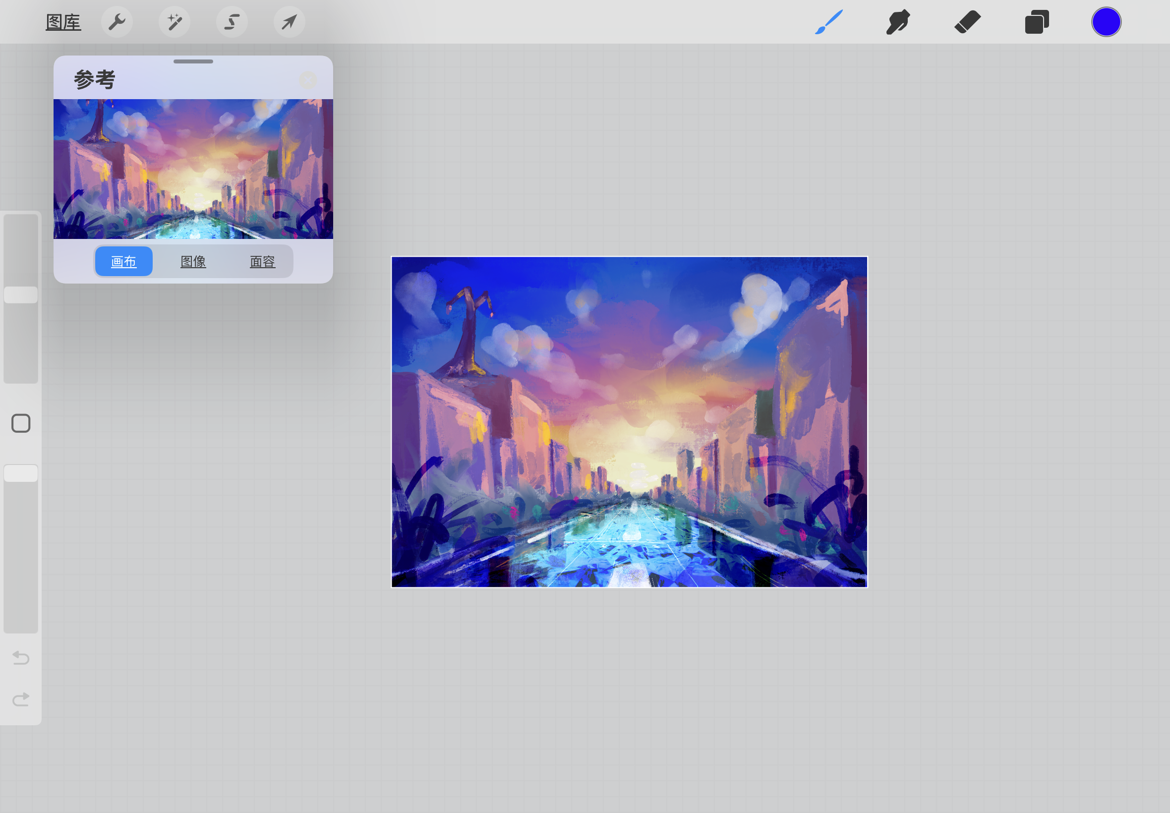Redo the last action
1170x813 pixels.
click(x=21, y=699)
